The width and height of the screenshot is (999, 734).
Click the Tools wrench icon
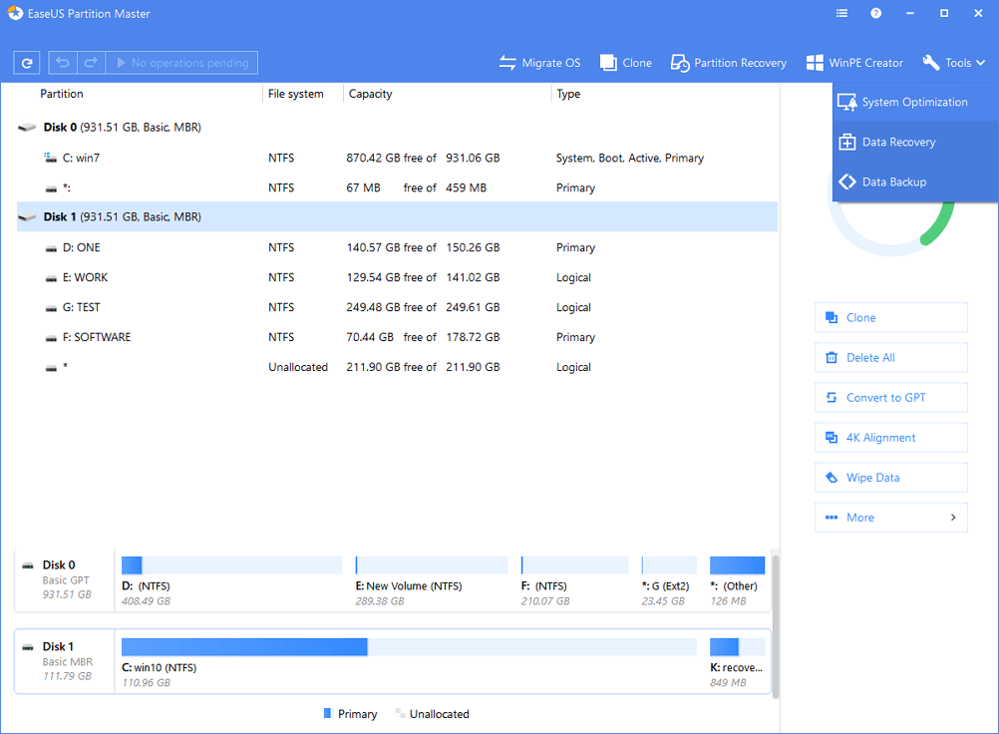[x=931, y=62]
